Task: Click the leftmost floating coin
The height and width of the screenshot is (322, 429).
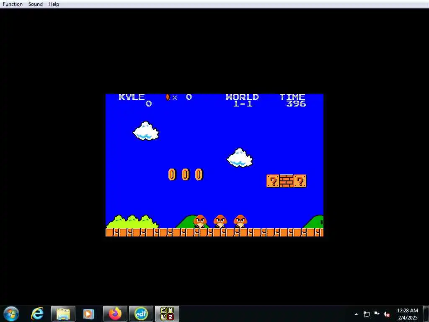Action: [172, 174]
